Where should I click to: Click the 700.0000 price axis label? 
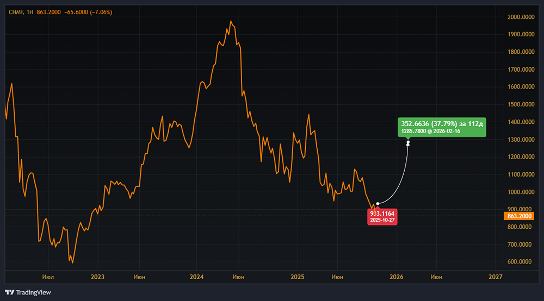519,244
